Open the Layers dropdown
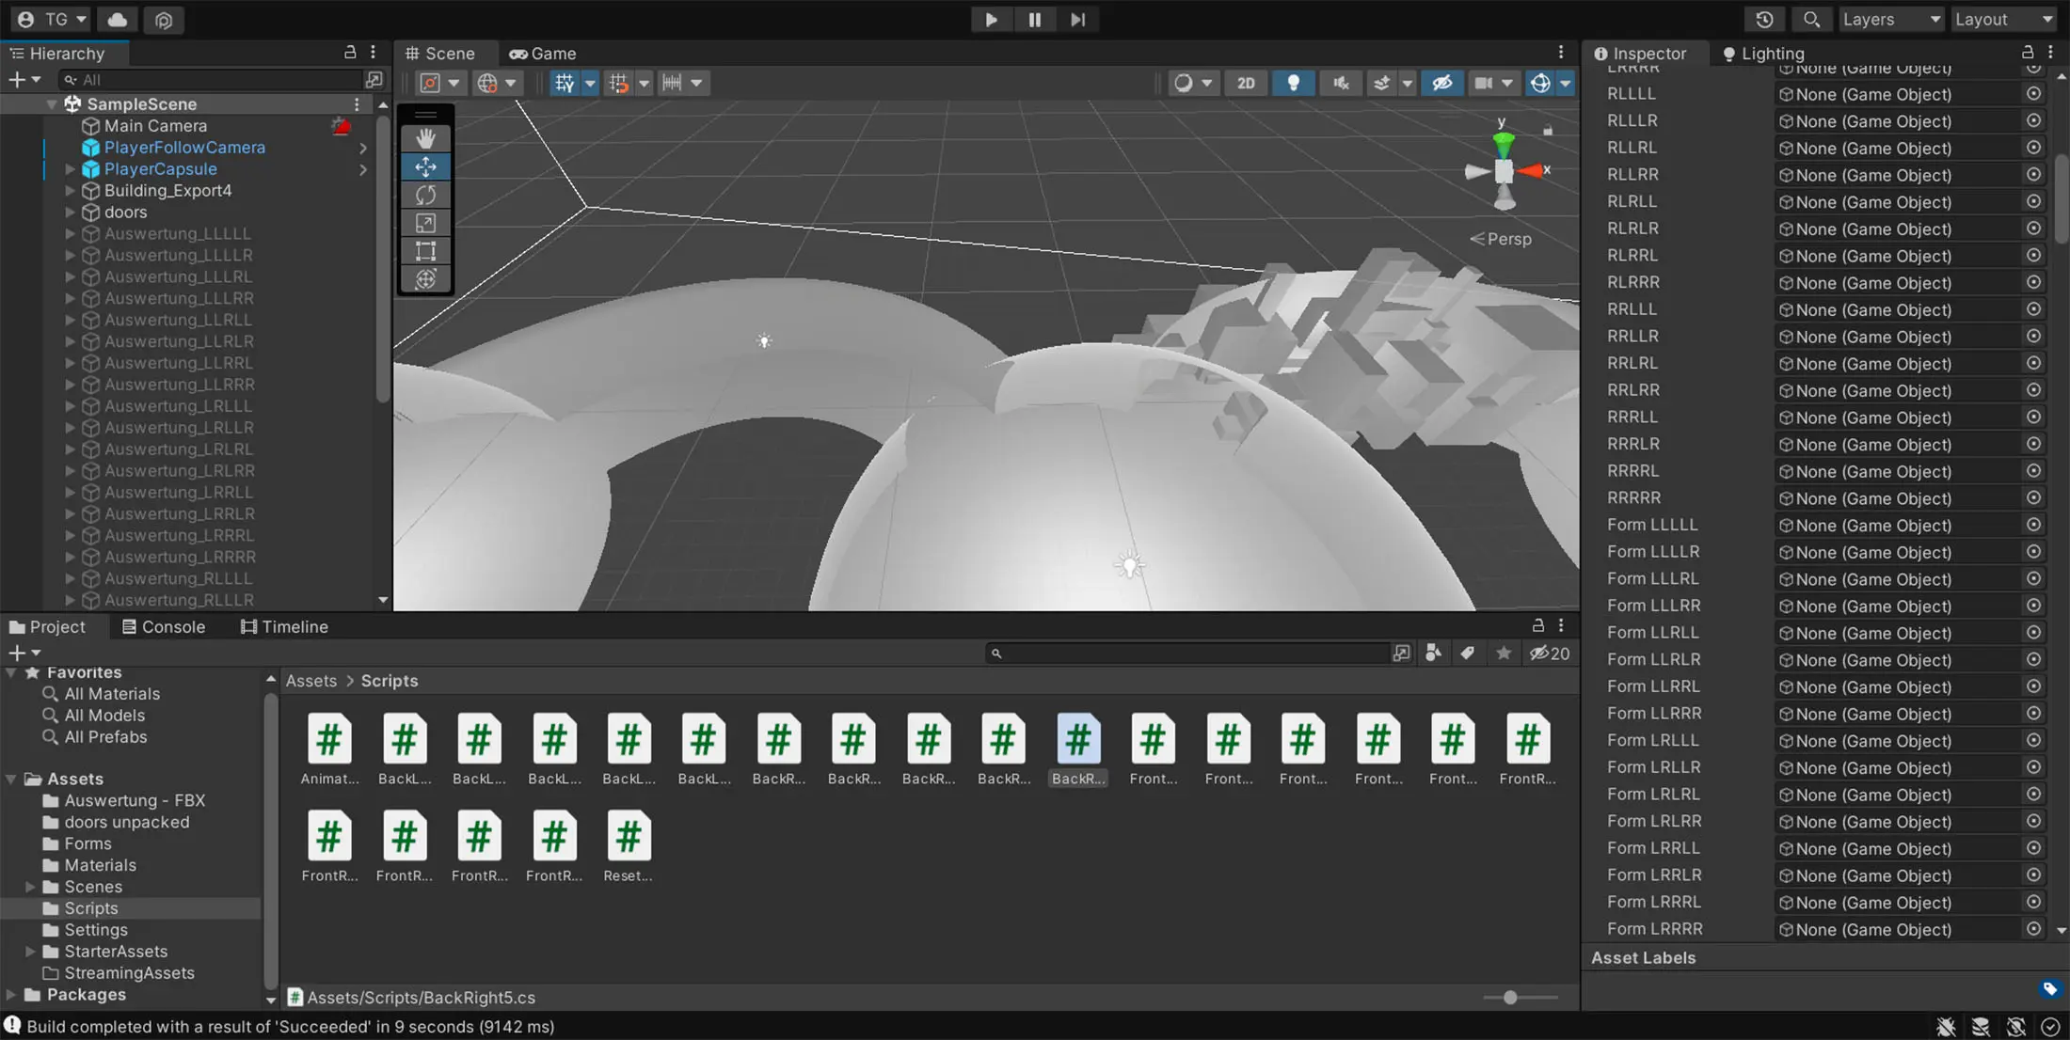 pos(1890,20)
